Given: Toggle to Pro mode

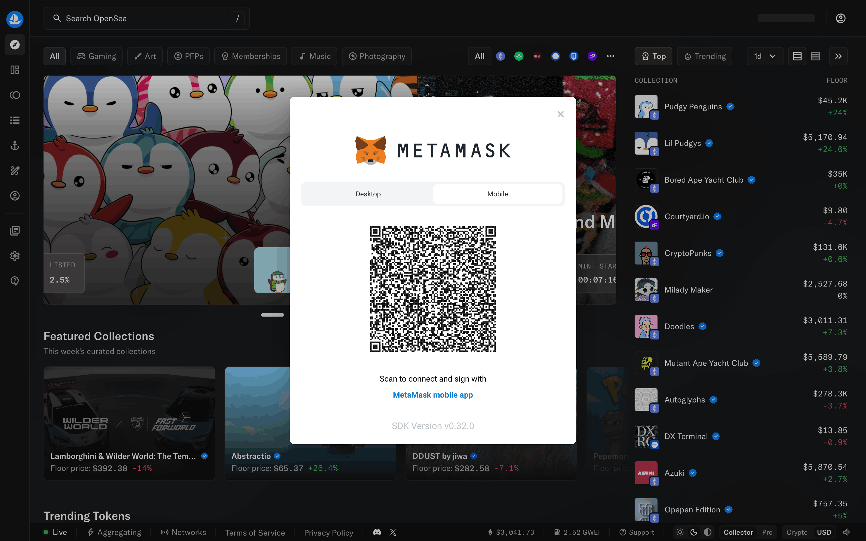Looking at the screenshot, I should (x=767, y=532).
